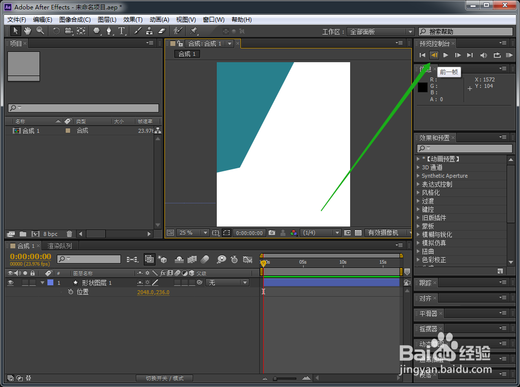Click the 切换开关 / 模式 button

164,378
